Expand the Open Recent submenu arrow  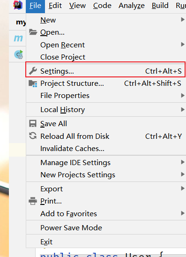click(x=183, y=44)
